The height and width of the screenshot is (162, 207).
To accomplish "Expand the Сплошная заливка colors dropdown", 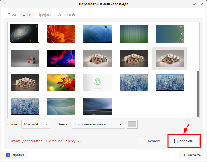I will 98,124.
